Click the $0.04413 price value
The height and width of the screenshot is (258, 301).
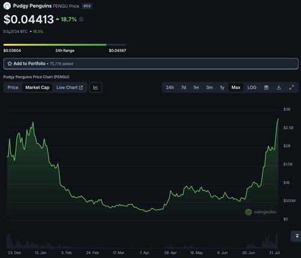click(29, 19)
